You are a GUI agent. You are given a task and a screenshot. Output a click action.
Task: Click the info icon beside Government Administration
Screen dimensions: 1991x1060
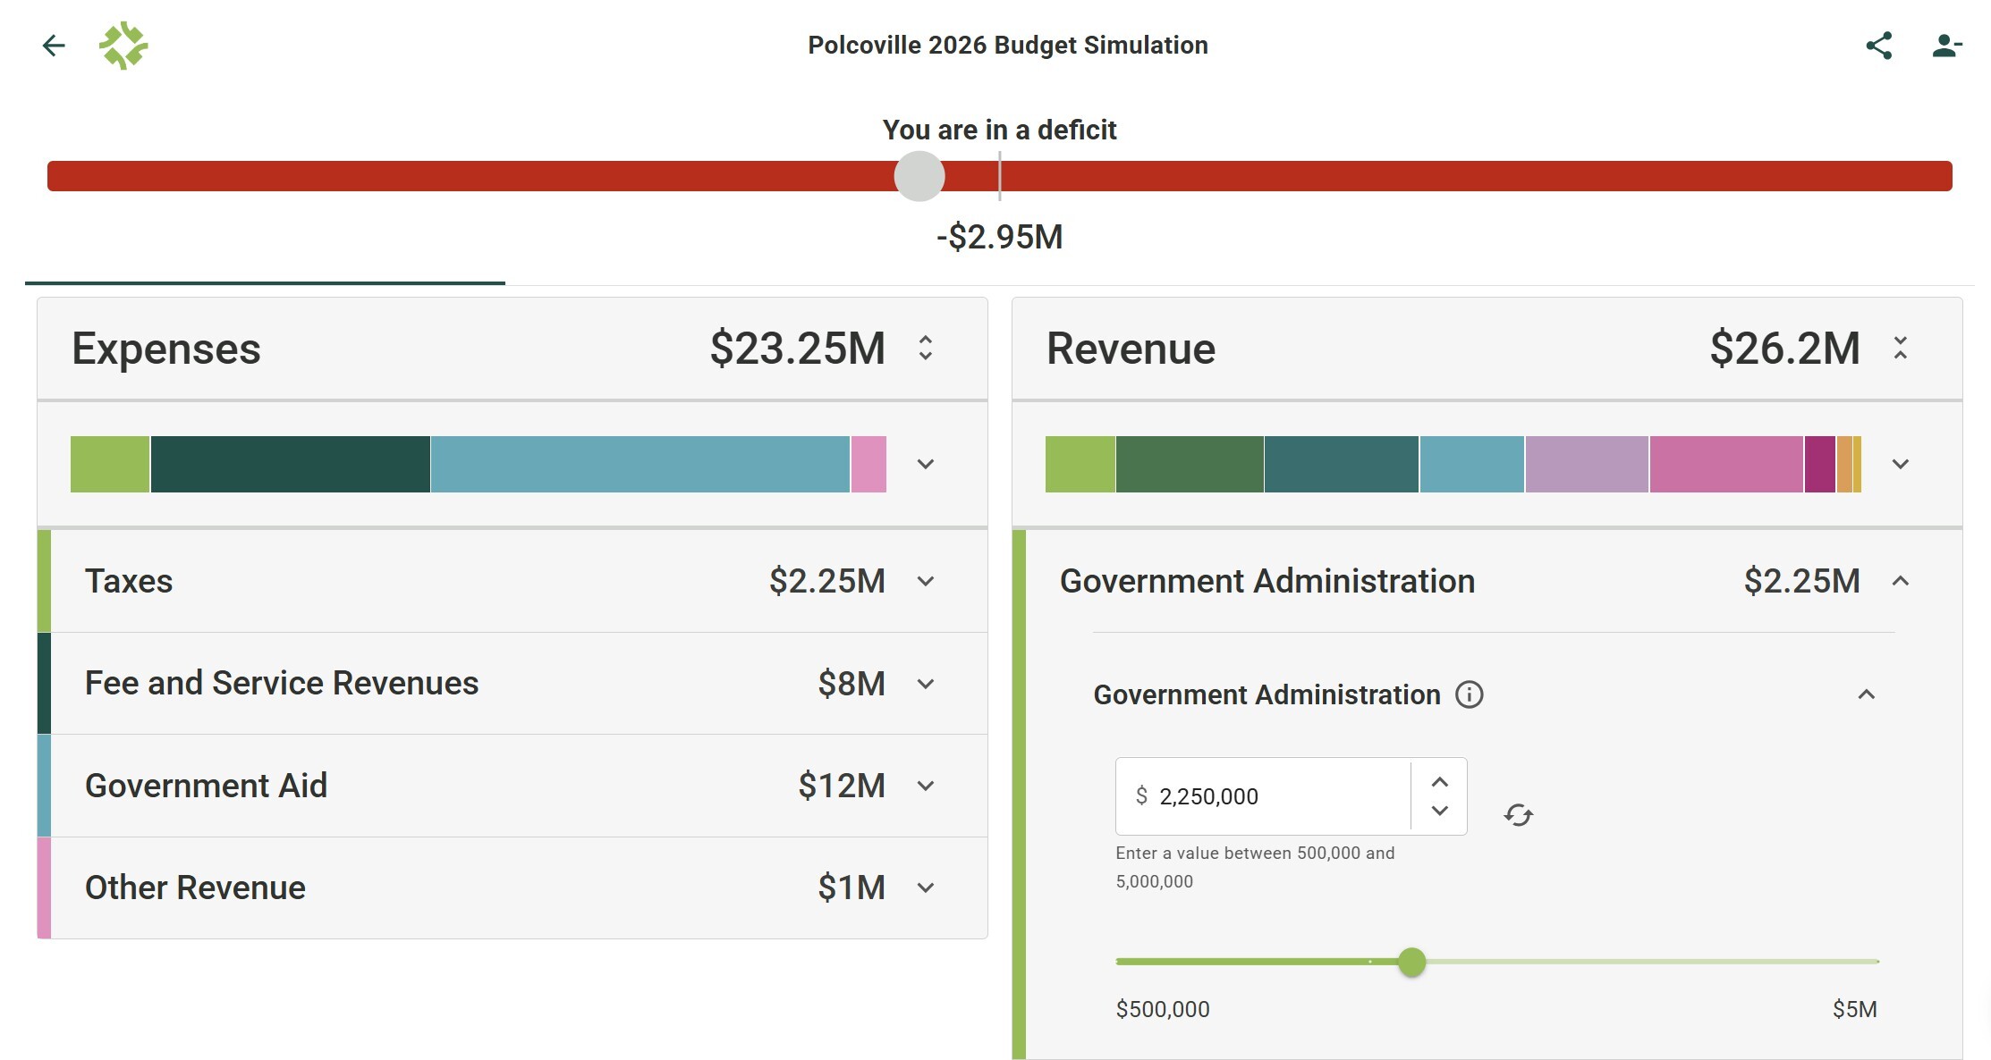[1469, 694]
